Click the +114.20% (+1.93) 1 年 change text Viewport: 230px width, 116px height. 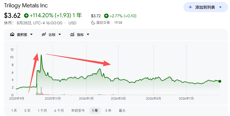56,15
